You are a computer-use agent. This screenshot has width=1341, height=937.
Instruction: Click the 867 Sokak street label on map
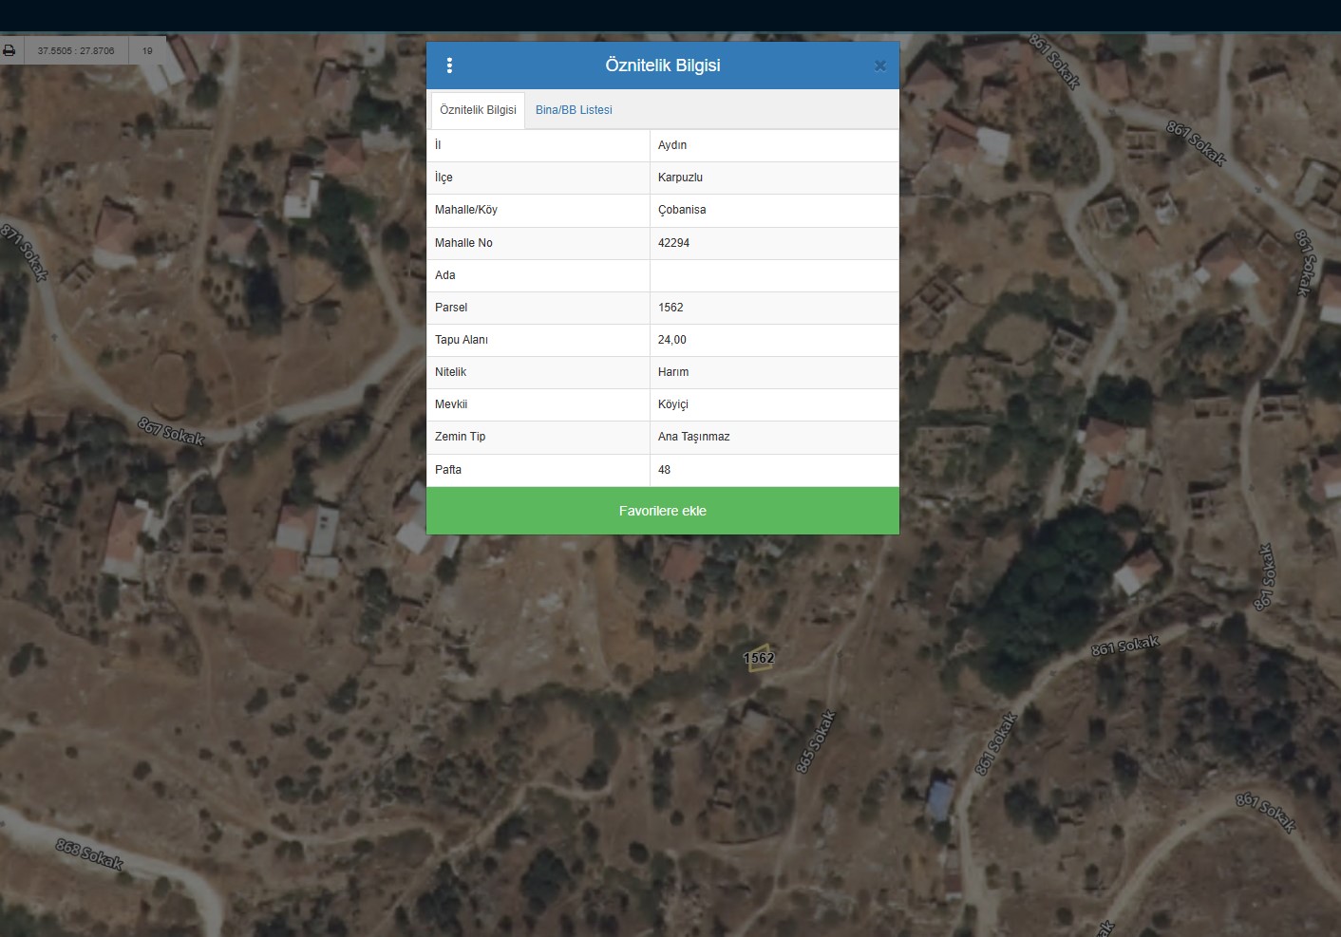point(171,431)
